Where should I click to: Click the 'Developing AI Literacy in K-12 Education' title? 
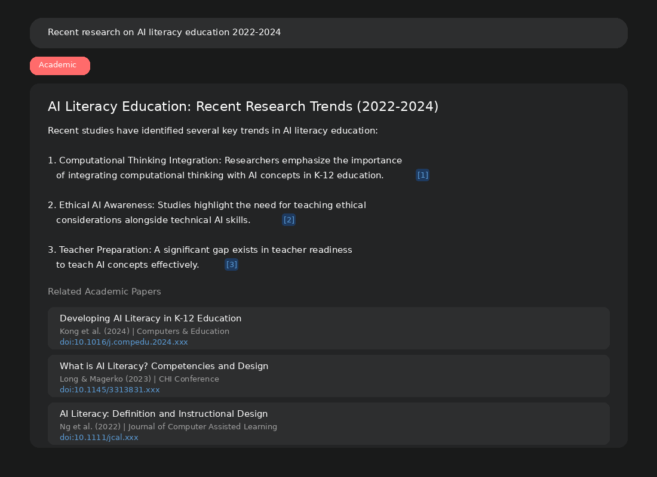click(x=151, y=318)
